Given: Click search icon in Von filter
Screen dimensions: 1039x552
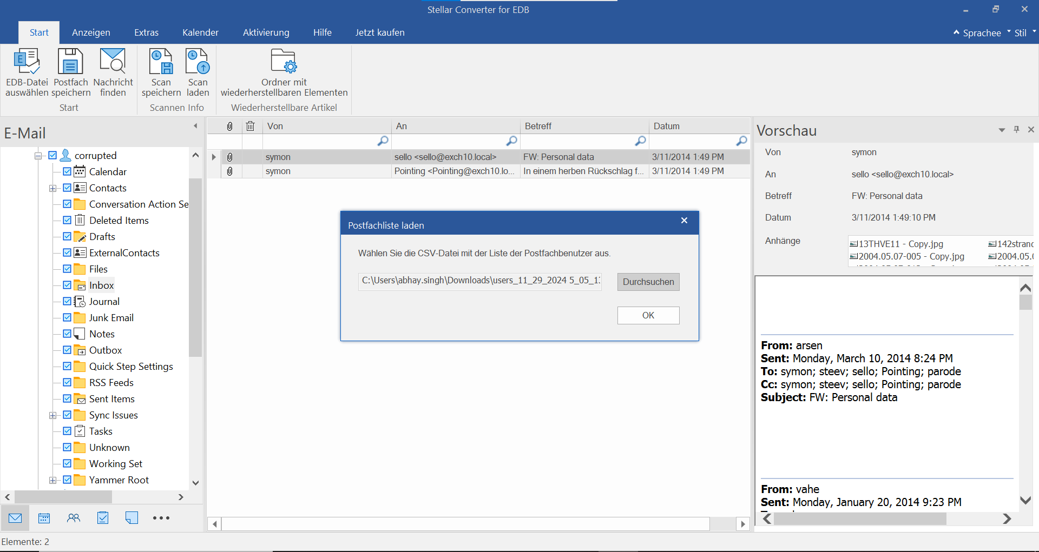Looking at the screenshot, I should click(383, 141).
